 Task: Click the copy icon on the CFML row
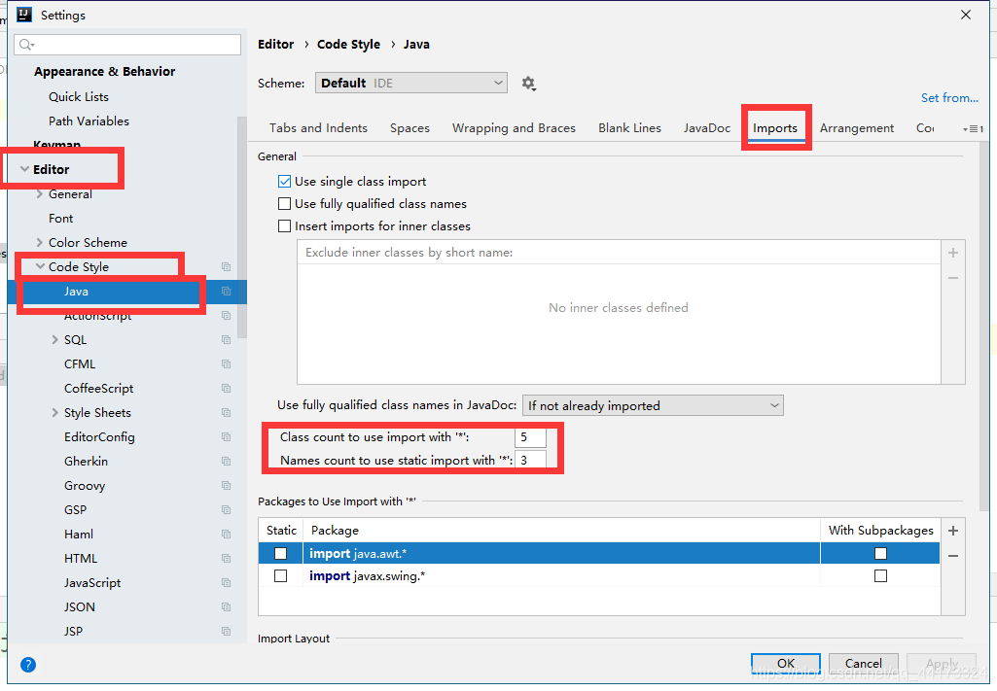226,363
